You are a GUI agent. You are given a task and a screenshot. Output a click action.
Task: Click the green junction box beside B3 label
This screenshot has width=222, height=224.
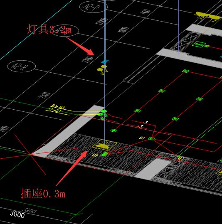(x=178, y=156)
